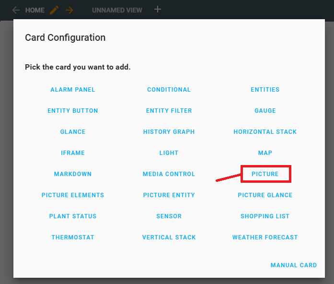
Task: Choose the Gauge card
Action: coord(265,111)
